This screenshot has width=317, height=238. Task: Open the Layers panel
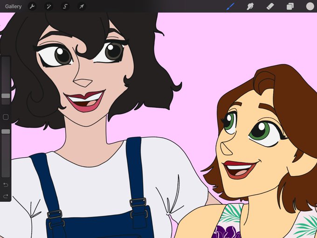290,6
